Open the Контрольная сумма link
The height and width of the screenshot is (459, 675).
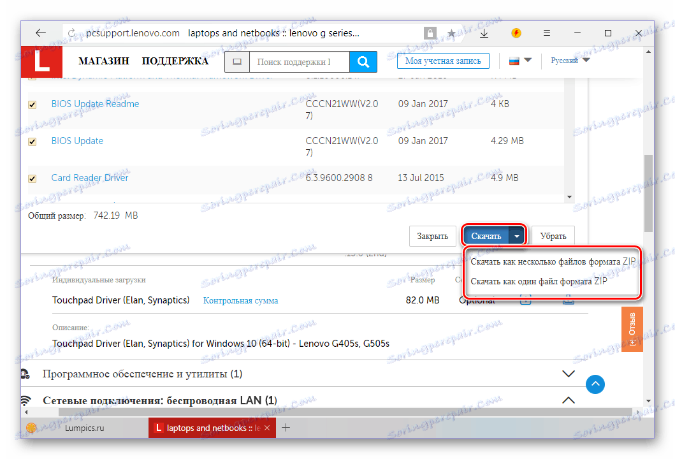(x=241, y=300)
